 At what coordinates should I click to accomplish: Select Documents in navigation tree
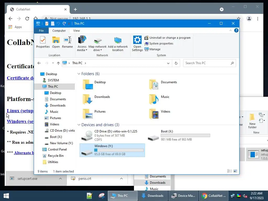58,99
